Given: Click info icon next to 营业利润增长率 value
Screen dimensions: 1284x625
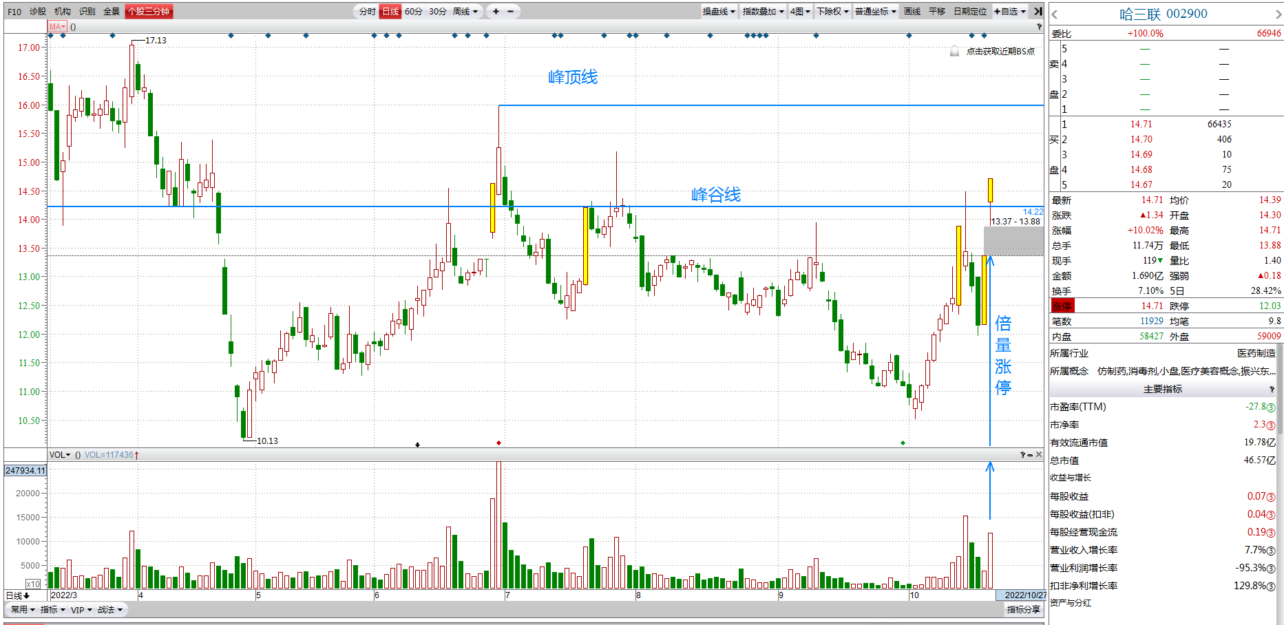Looking at the screenshot, I should pos(1271,569).
